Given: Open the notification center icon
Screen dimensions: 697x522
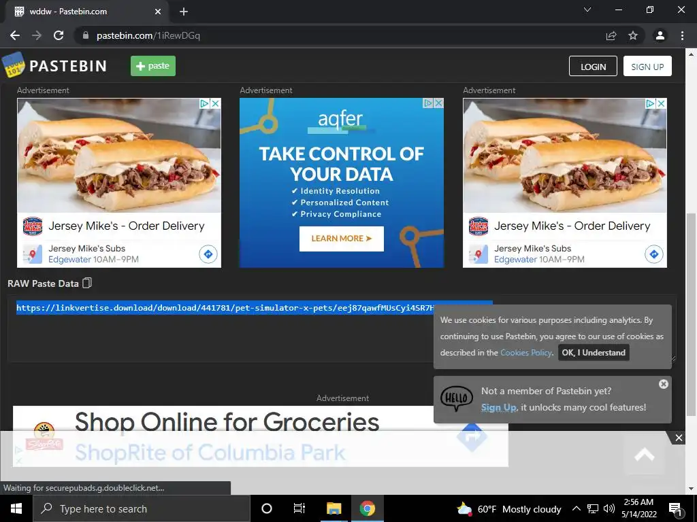Looking at the screenshot, I should pyautogui.click(x=675, y=508).
